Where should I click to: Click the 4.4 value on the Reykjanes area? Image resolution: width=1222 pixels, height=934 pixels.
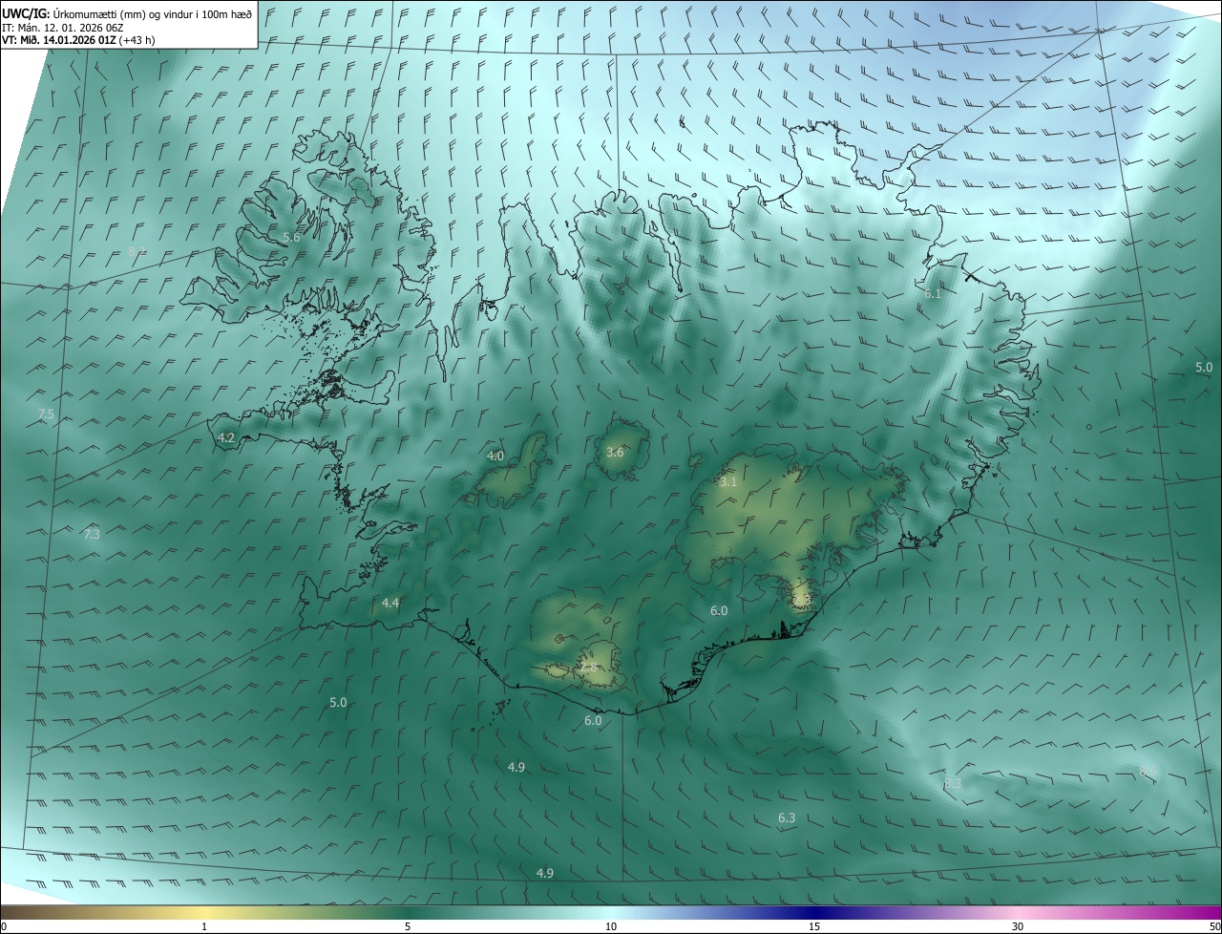(x=390, y=604)
